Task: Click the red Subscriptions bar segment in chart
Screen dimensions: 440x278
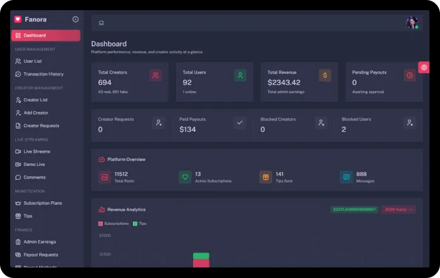Action: 201,263
